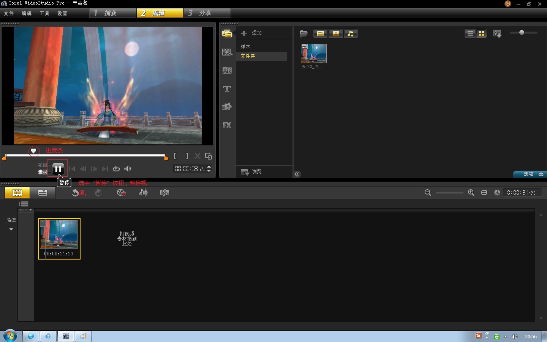Image resolution: width=547 pixels, height=342 pixels.
Task: Open the 工具 menu
Action: pyautogui.click(x=44, y=13)
